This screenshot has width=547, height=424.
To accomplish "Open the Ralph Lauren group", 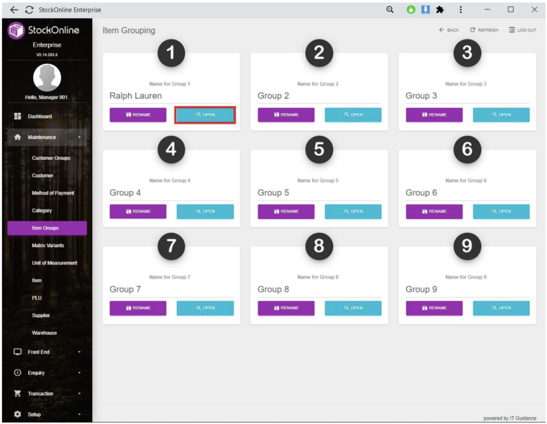I will click(x=205, y=115).
